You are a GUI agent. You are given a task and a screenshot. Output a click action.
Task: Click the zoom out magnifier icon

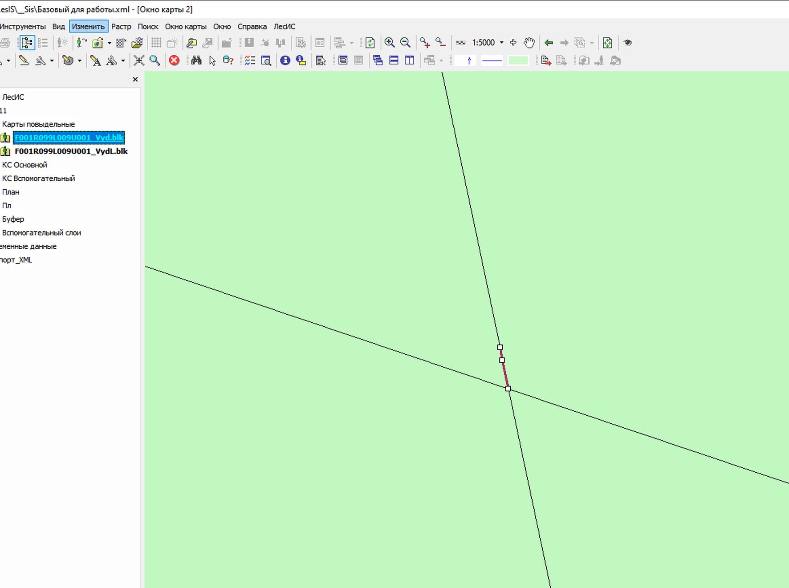(x=405, y=43)
